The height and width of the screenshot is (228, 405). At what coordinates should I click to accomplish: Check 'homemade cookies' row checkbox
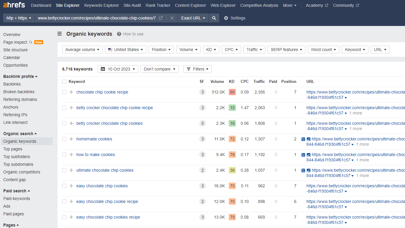coord(64,139)
